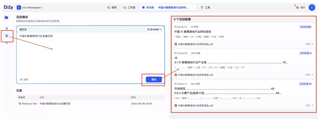Open Chunk-01 document via 打开 link

point(309,44)
